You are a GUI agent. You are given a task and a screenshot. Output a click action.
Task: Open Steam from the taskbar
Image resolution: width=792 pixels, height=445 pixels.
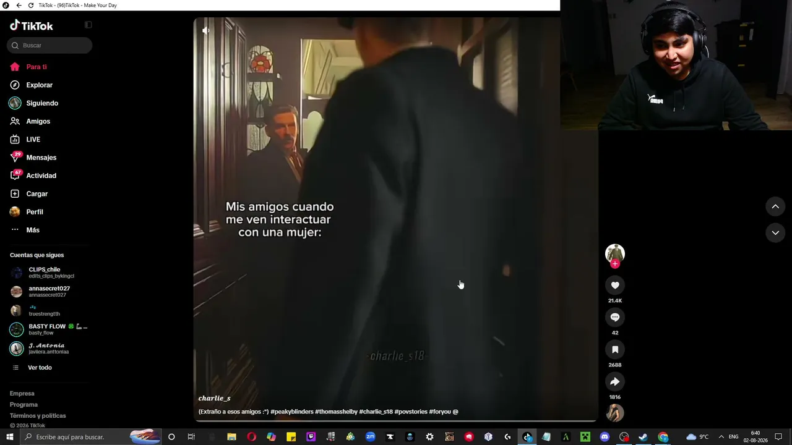[643, 437]
